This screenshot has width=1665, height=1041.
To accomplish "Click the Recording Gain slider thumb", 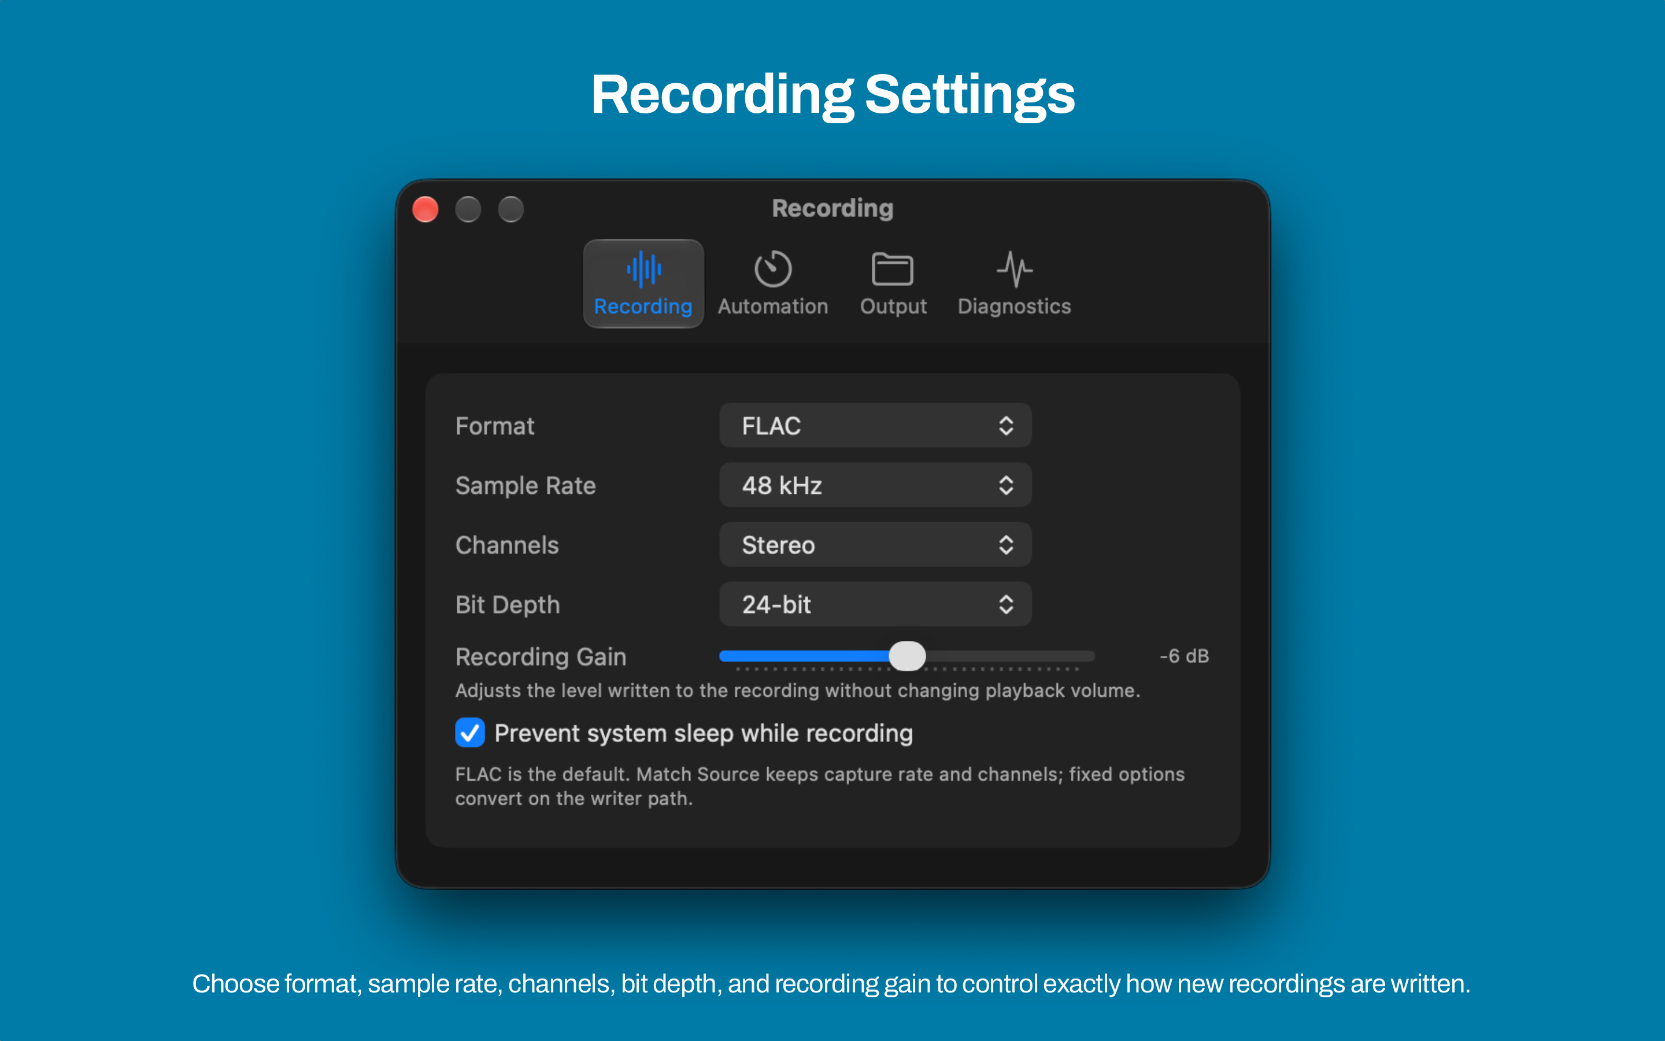I will click(x=907, y=656).
